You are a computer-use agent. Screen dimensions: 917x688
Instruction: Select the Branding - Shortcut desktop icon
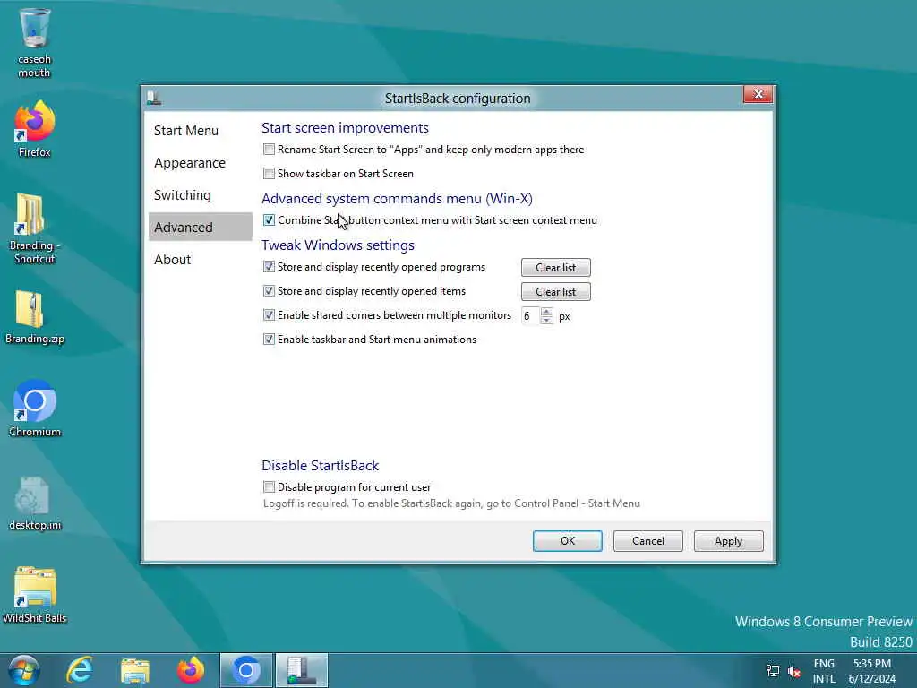point(34,228)
